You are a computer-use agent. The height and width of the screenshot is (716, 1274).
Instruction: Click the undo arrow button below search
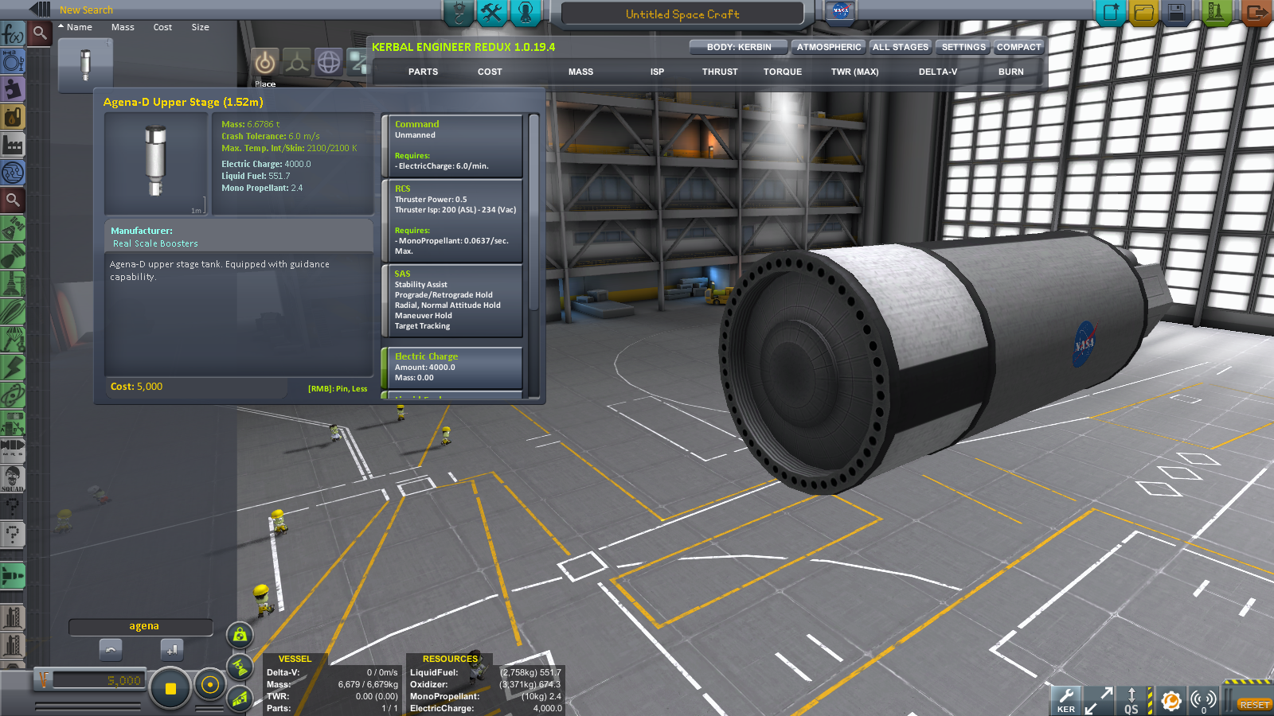(111, 649)
